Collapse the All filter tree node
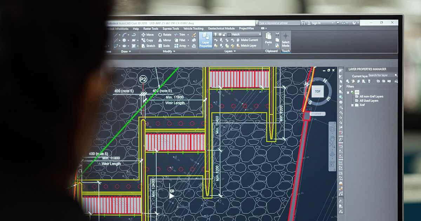The width and height of the screenshot is (421, 221). 348,93
